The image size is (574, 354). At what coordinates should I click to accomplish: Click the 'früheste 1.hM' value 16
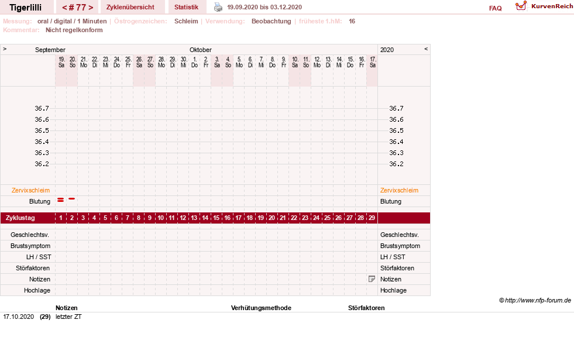[352, 21]
